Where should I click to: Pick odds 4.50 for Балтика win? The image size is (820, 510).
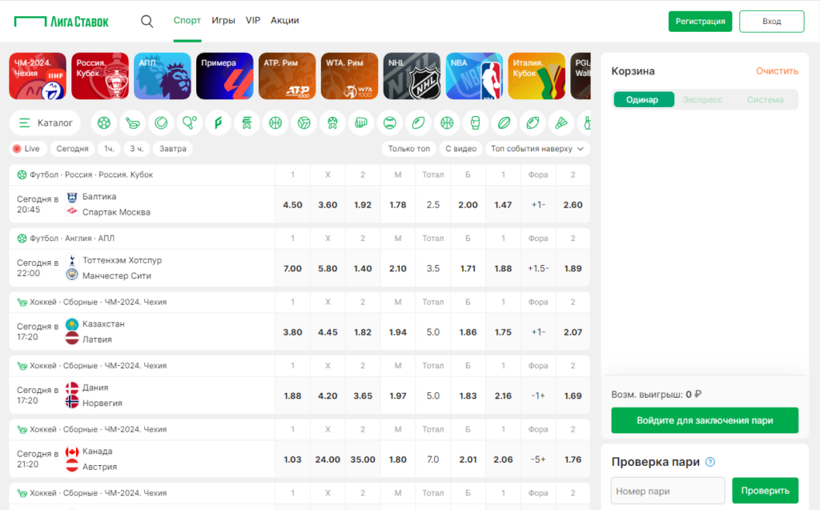293,204
